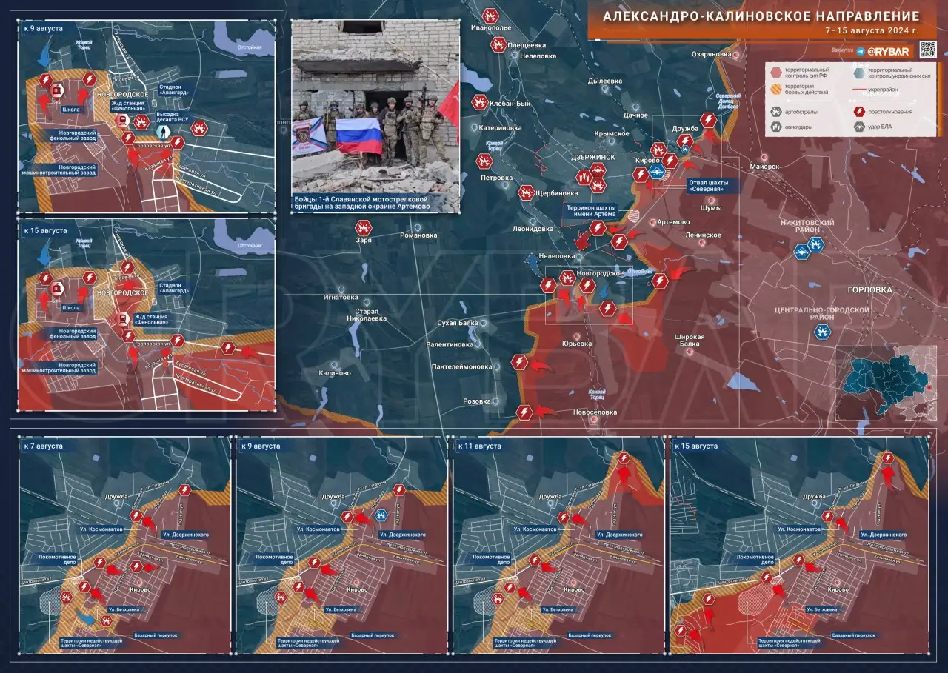Select the «к 7 августа» panel label
Viewport: 948px width, 673px height.
coord(43,446)
